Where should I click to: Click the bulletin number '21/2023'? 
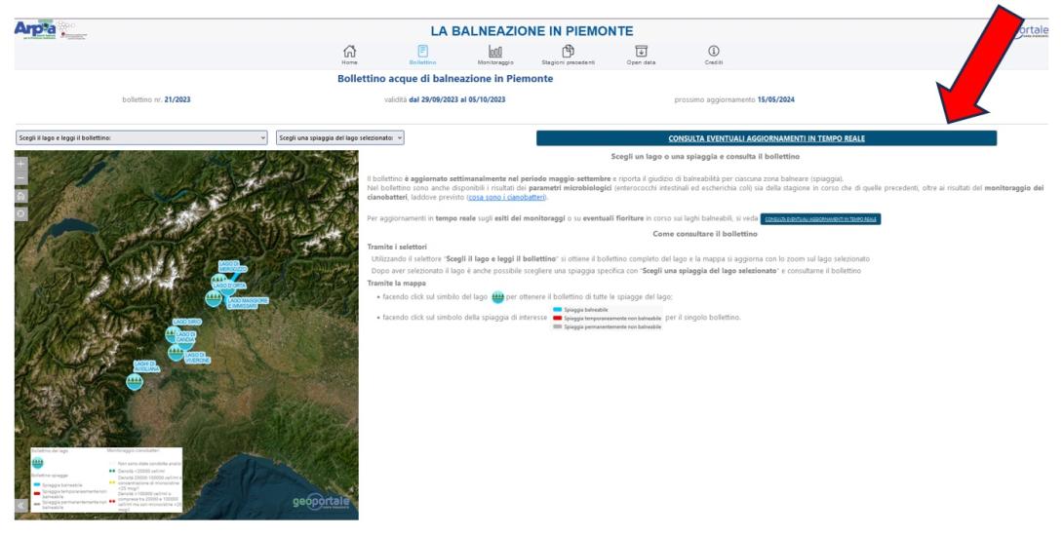click(177, 99)
